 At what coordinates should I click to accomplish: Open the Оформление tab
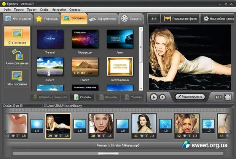pyautogui.click(x=103, y=18)
